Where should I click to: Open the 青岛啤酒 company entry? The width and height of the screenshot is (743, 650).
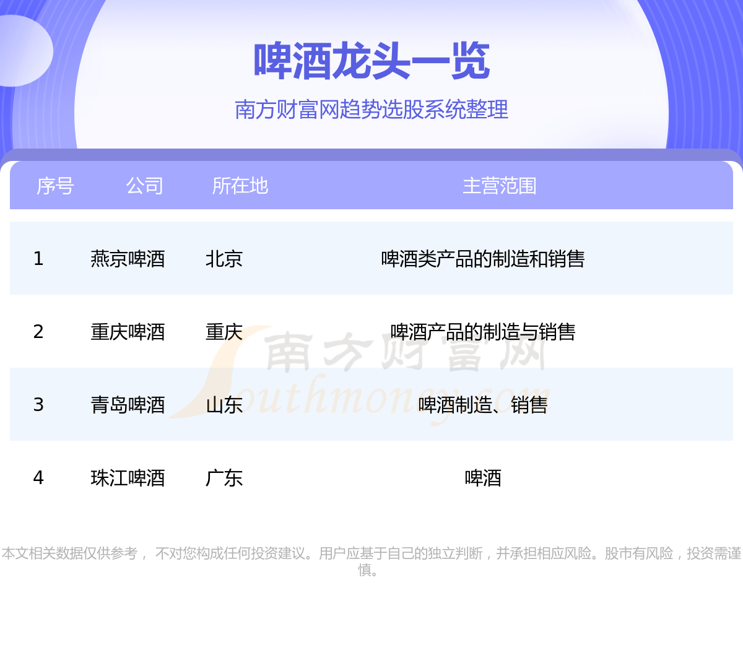128,405
